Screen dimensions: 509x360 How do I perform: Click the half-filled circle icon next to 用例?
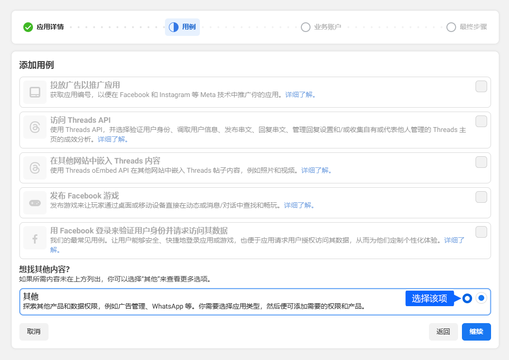(174, 27)
